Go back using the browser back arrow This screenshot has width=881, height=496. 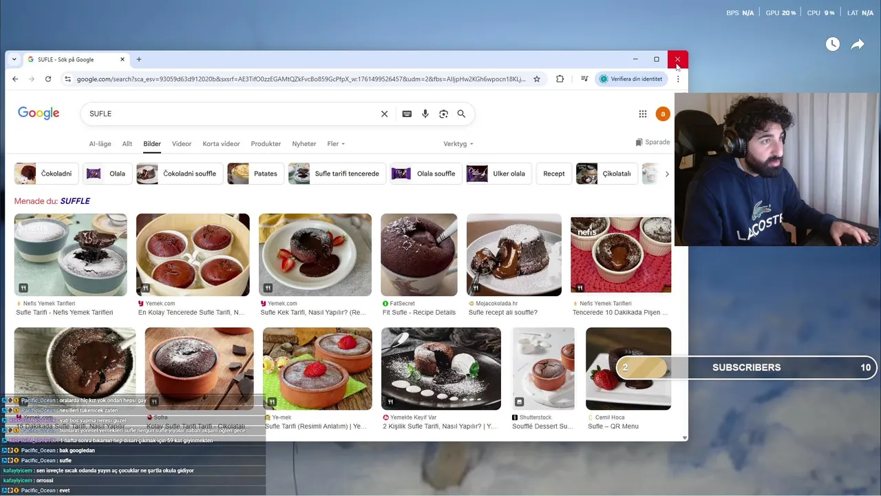(x=15, y=79)
